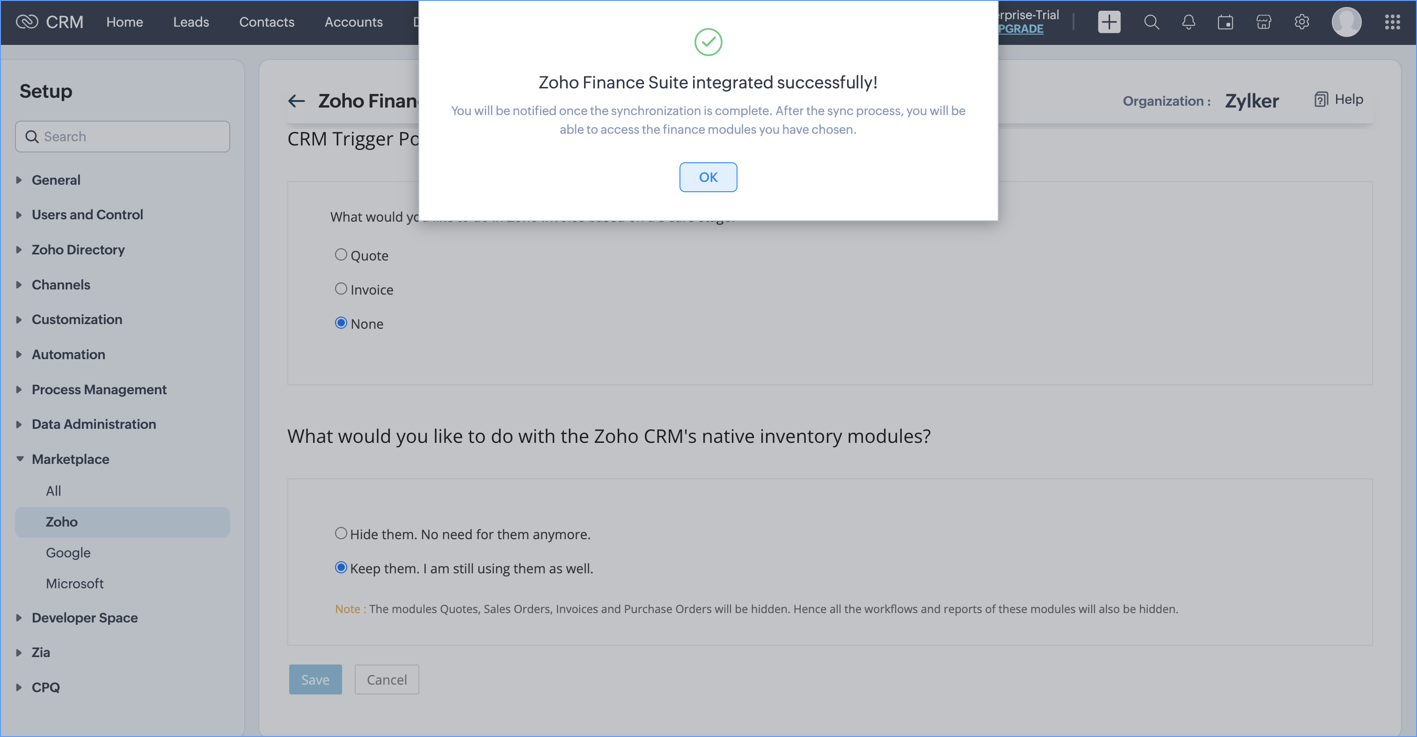This screenshot has width=1417, height=737.
Task: Open the marketplace store icon
Action: coord(1264,22)
